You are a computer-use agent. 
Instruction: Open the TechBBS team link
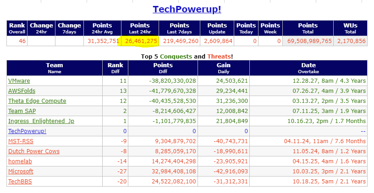tap(20, 182)
